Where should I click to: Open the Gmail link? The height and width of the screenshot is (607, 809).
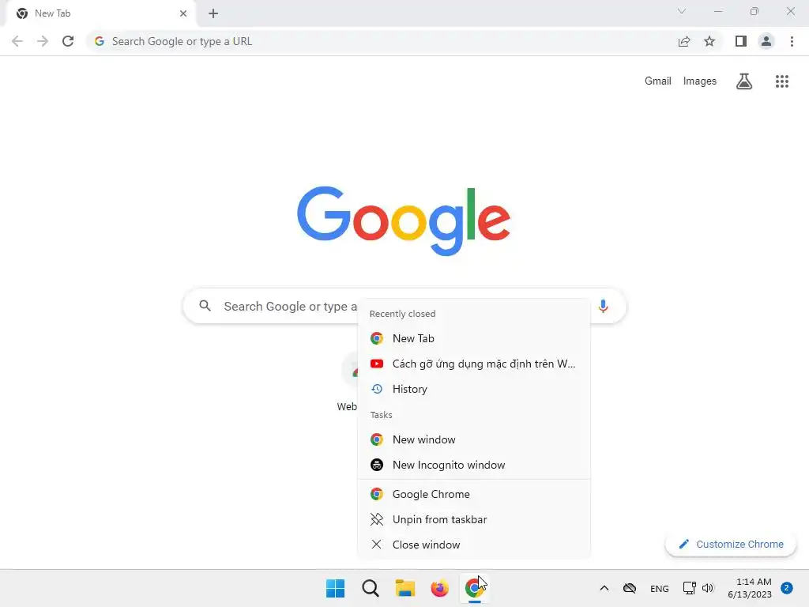click(x=657, y=81)
